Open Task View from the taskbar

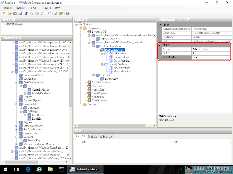click(16, 169)
